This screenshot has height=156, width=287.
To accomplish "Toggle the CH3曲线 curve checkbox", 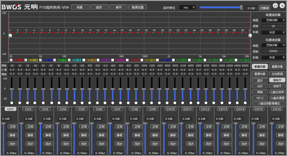I will [x=40, y=60].
